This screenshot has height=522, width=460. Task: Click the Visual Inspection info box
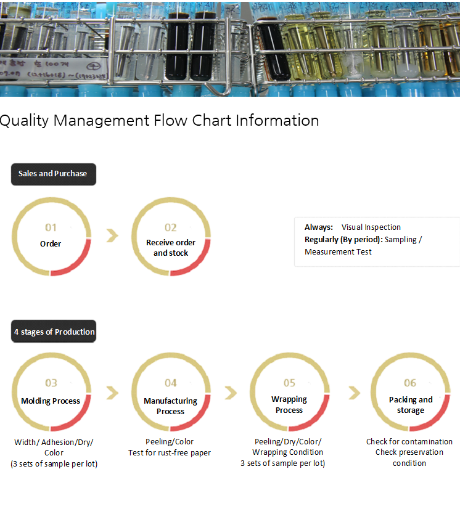[x=377, y=241]
